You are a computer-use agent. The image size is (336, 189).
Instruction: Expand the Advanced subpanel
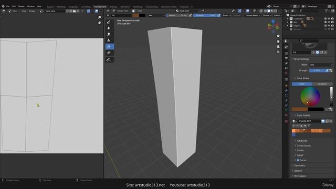point(302,141)
